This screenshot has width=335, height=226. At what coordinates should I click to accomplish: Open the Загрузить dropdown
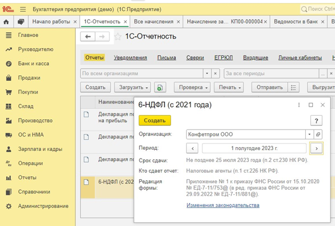tap(133, 87)
